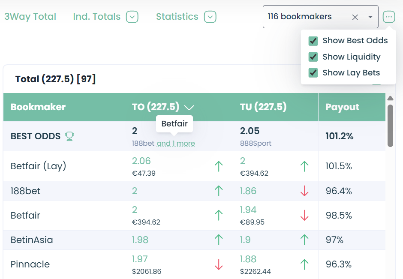Open the Statistics dropdown chevron
The height and width of the screenshot is (279, 403).
pyautogui.click(x=210, y=17)
